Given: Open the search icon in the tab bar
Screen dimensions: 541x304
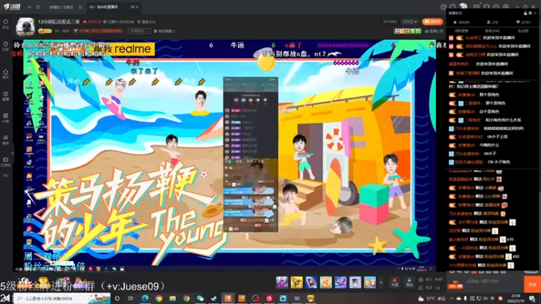Looking at the screenshot, I should pos(80,7).
